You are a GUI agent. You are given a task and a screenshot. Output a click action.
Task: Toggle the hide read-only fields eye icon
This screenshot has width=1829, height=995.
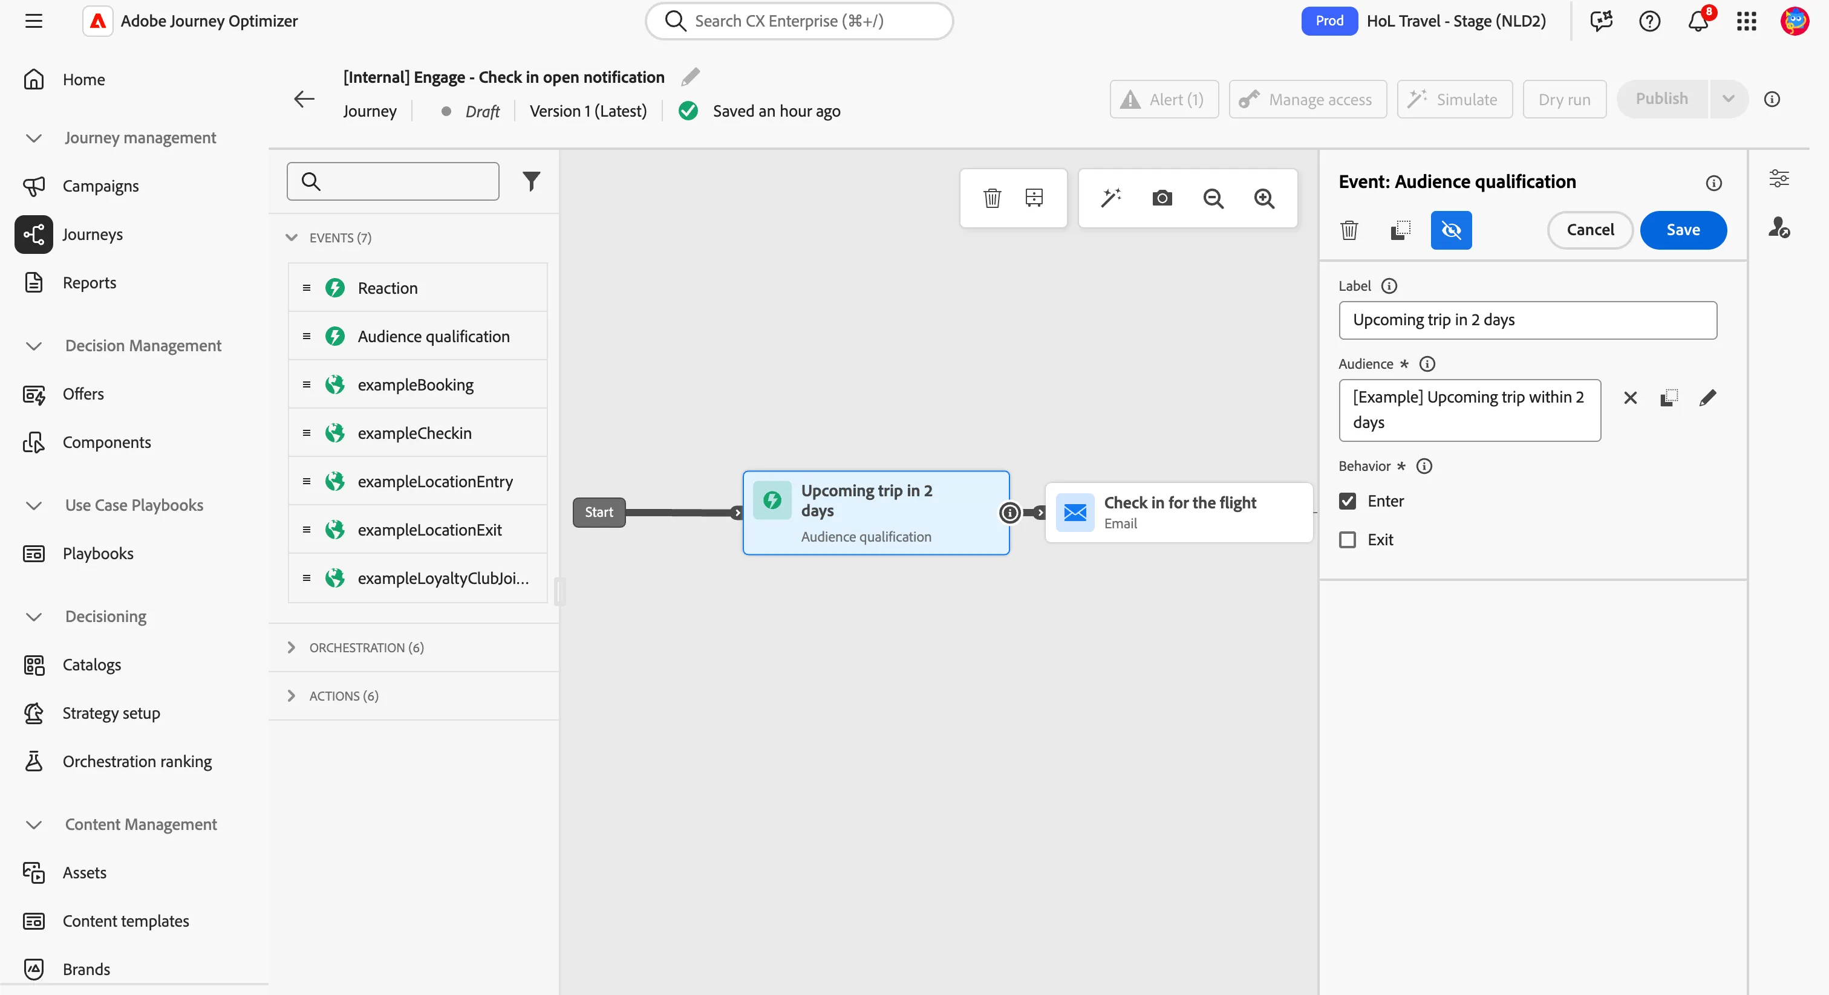pos(1451,230)
